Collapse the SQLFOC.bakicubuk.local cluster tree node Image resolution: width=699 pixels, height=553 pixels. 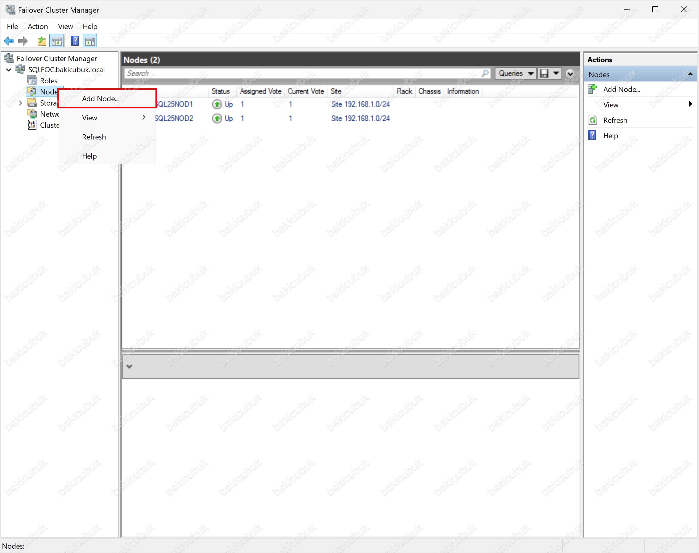[9, 70]
